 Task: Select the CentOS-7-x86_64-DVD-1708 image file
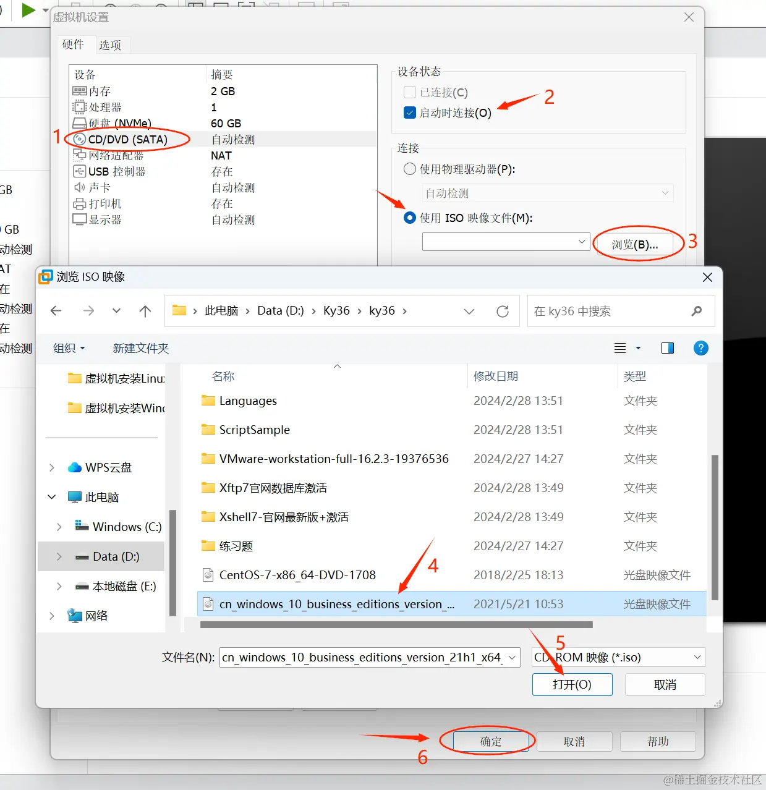tap(297, 575)
